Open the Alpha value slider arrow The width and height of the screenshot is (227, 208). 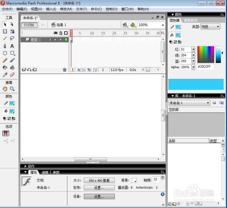click(193, 67)
